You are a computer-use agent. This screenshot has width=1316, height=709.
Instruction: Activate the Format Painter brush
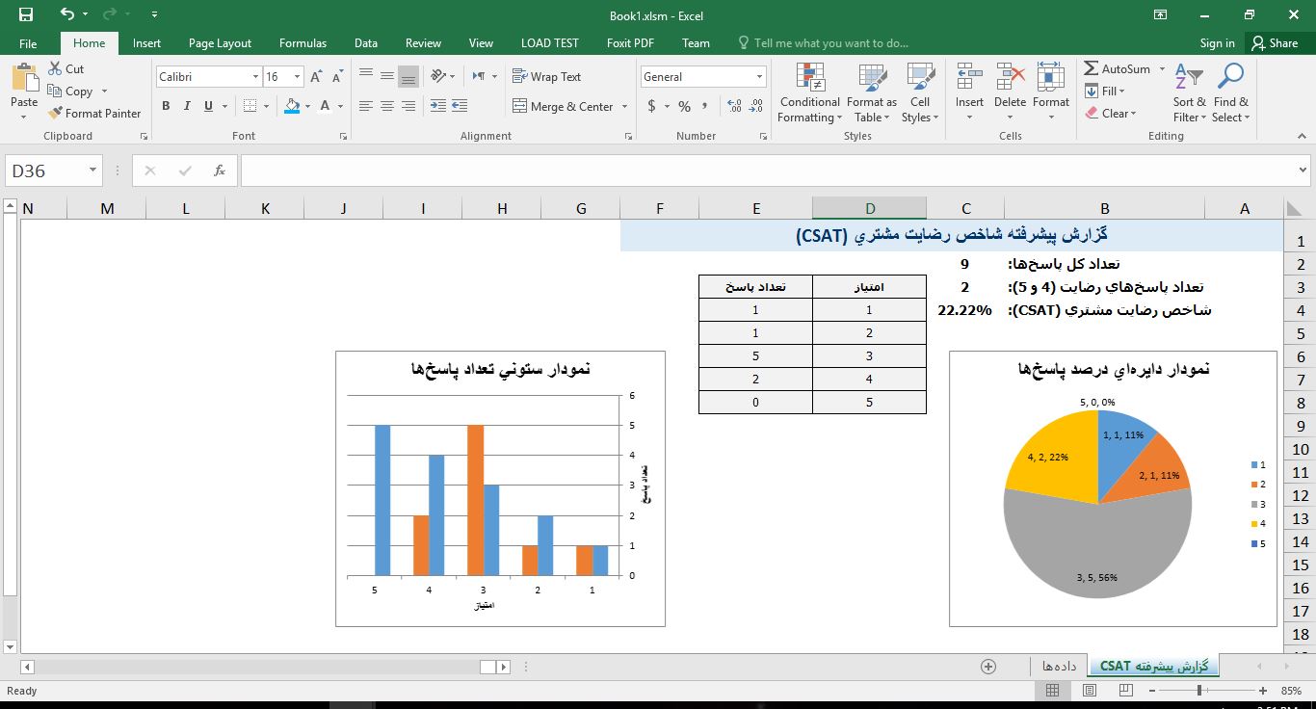tap(94, 113)
